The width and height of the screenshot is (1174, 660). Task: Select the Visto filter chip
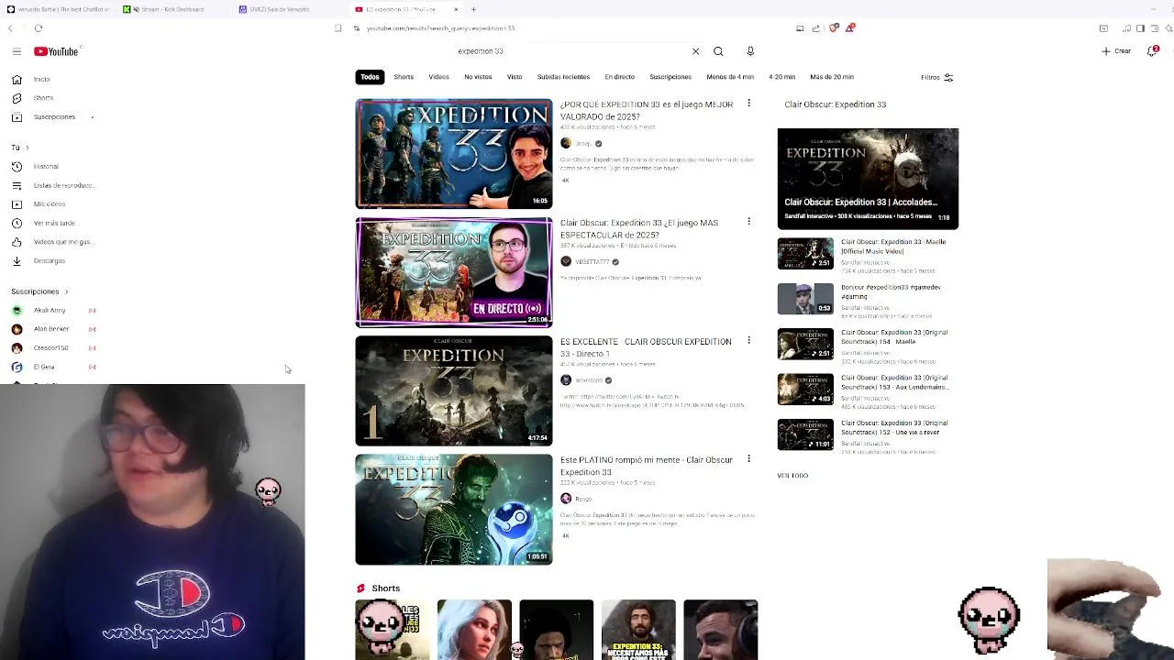(x=515, y=77)
